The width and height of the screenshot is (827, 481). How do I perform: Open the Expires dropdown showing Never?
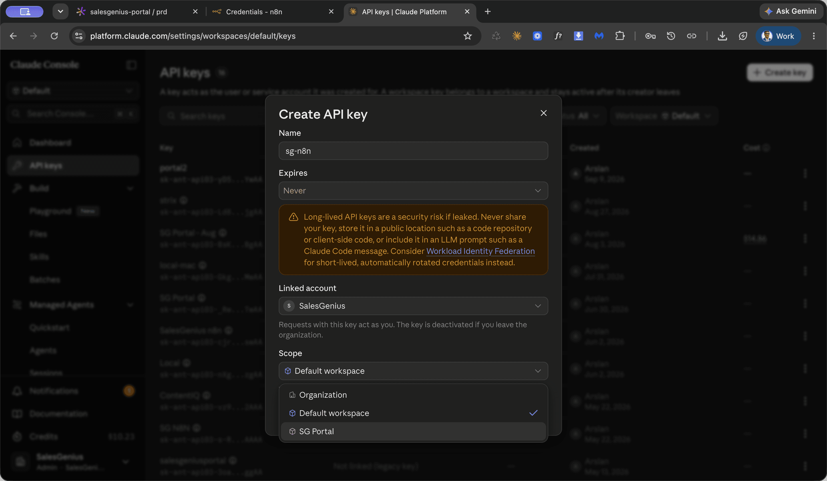(413, 191)
